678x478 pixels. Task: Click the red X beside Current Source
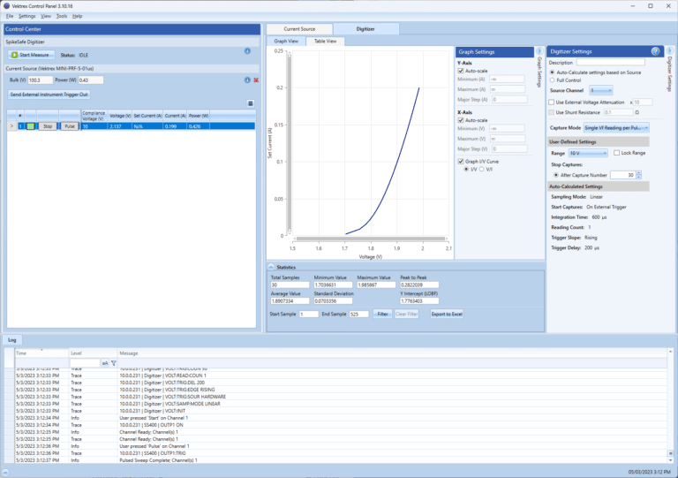(x=256, y=80)
